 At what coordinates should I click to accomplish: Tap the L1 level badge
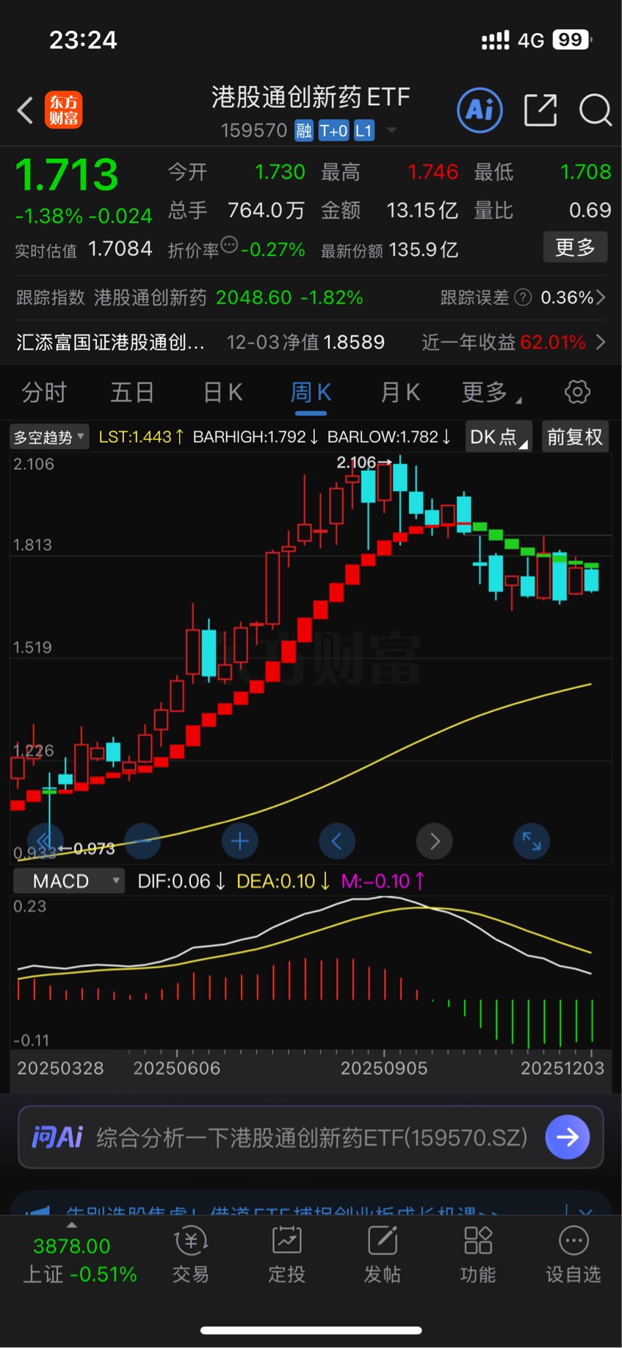pyautogui.click(x=364, y=131)
